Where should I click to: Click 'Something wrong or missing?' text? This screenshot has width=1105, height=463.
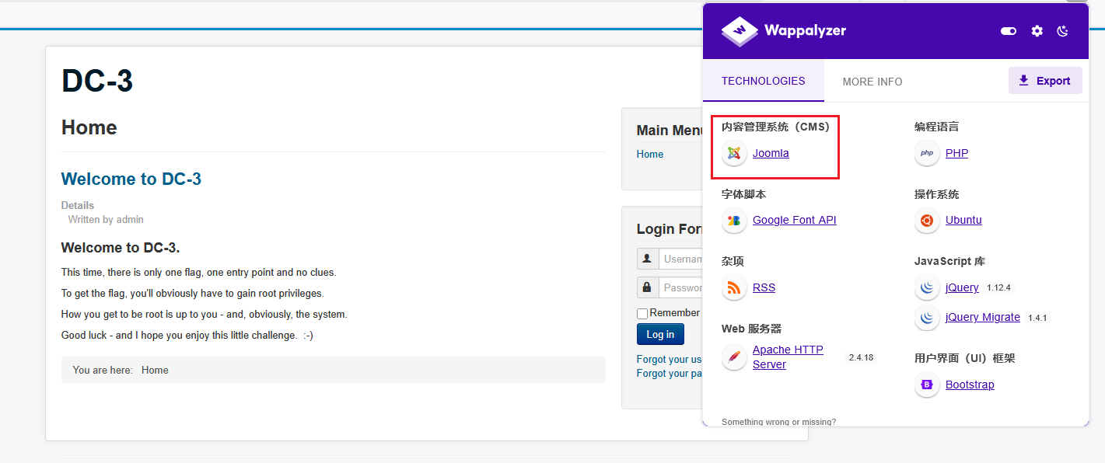pos(778,422)
